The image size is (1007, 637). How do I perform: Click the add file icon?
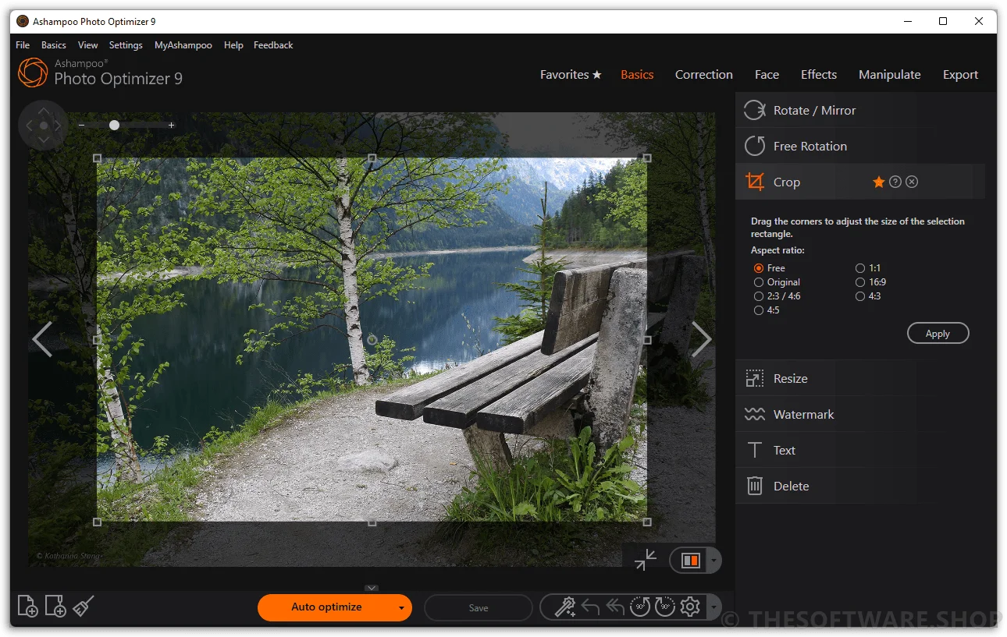(27, 606)
